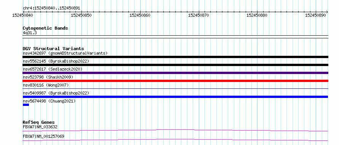Open nsv5409987 (ByrskaBishop2022) label

56,93
